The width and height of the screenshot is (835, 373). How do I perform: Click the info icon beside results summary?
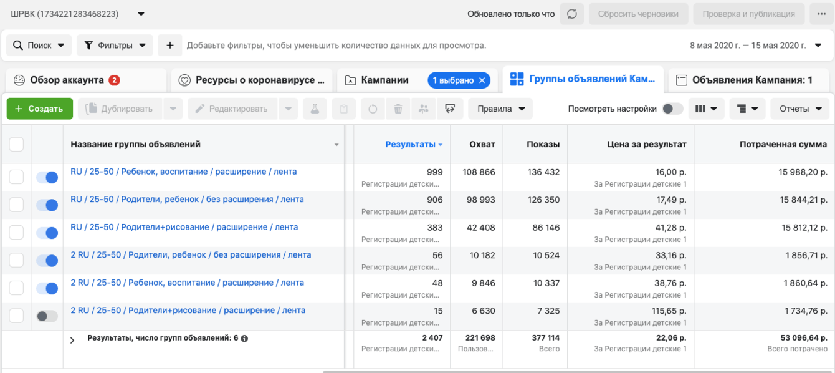click(x=244, y=339)
